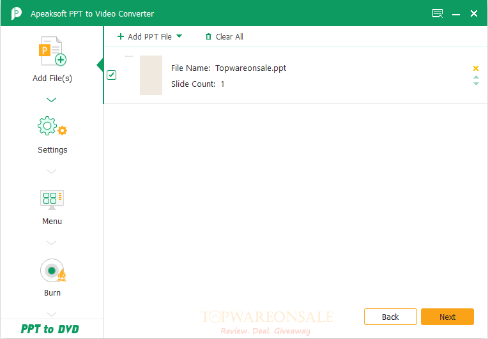Click the Apeaksoft logo in title bar
This screenshot has height=339, width=488.
pos(16,13)
